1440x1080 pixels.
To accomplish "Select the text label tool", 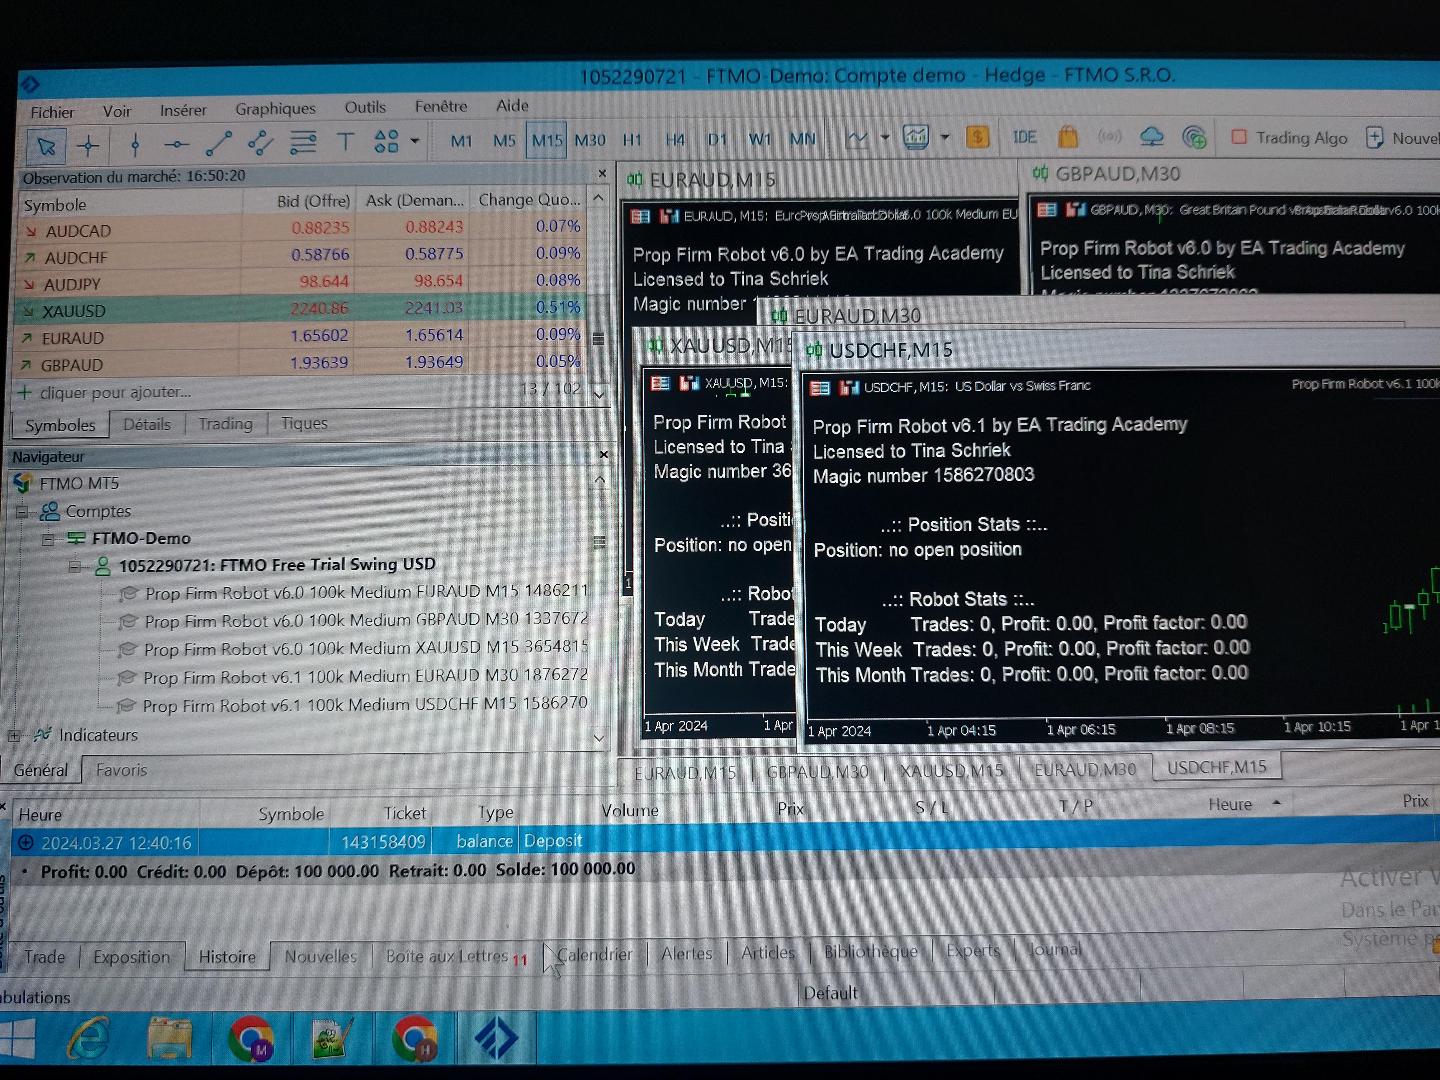I will point(346,142).
